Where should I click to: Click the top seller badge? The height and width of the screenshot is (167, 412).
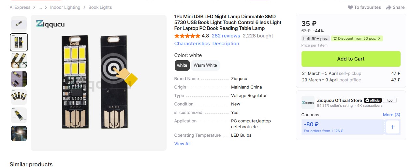[x=390, y=100]
